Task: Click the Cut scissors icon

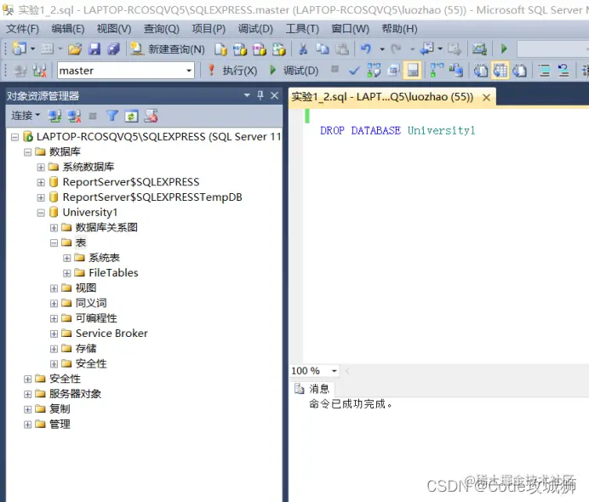Action: 303,48
